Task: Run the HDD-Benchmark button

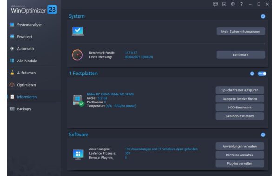Action: tap(239, 108)
